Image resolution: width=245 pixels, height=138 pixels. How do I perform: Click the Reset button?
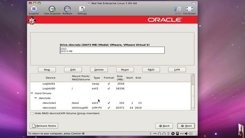click(x=125, y=70)
